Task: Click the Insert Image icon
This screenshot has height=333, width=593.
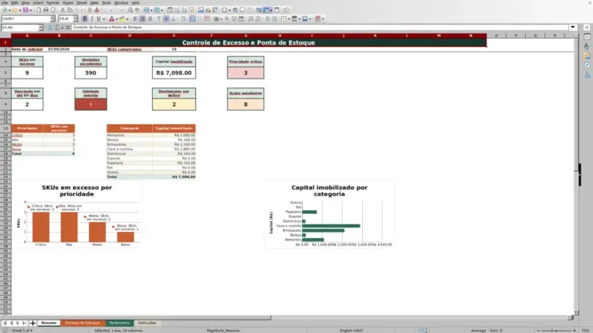Action: pos(201,10)
